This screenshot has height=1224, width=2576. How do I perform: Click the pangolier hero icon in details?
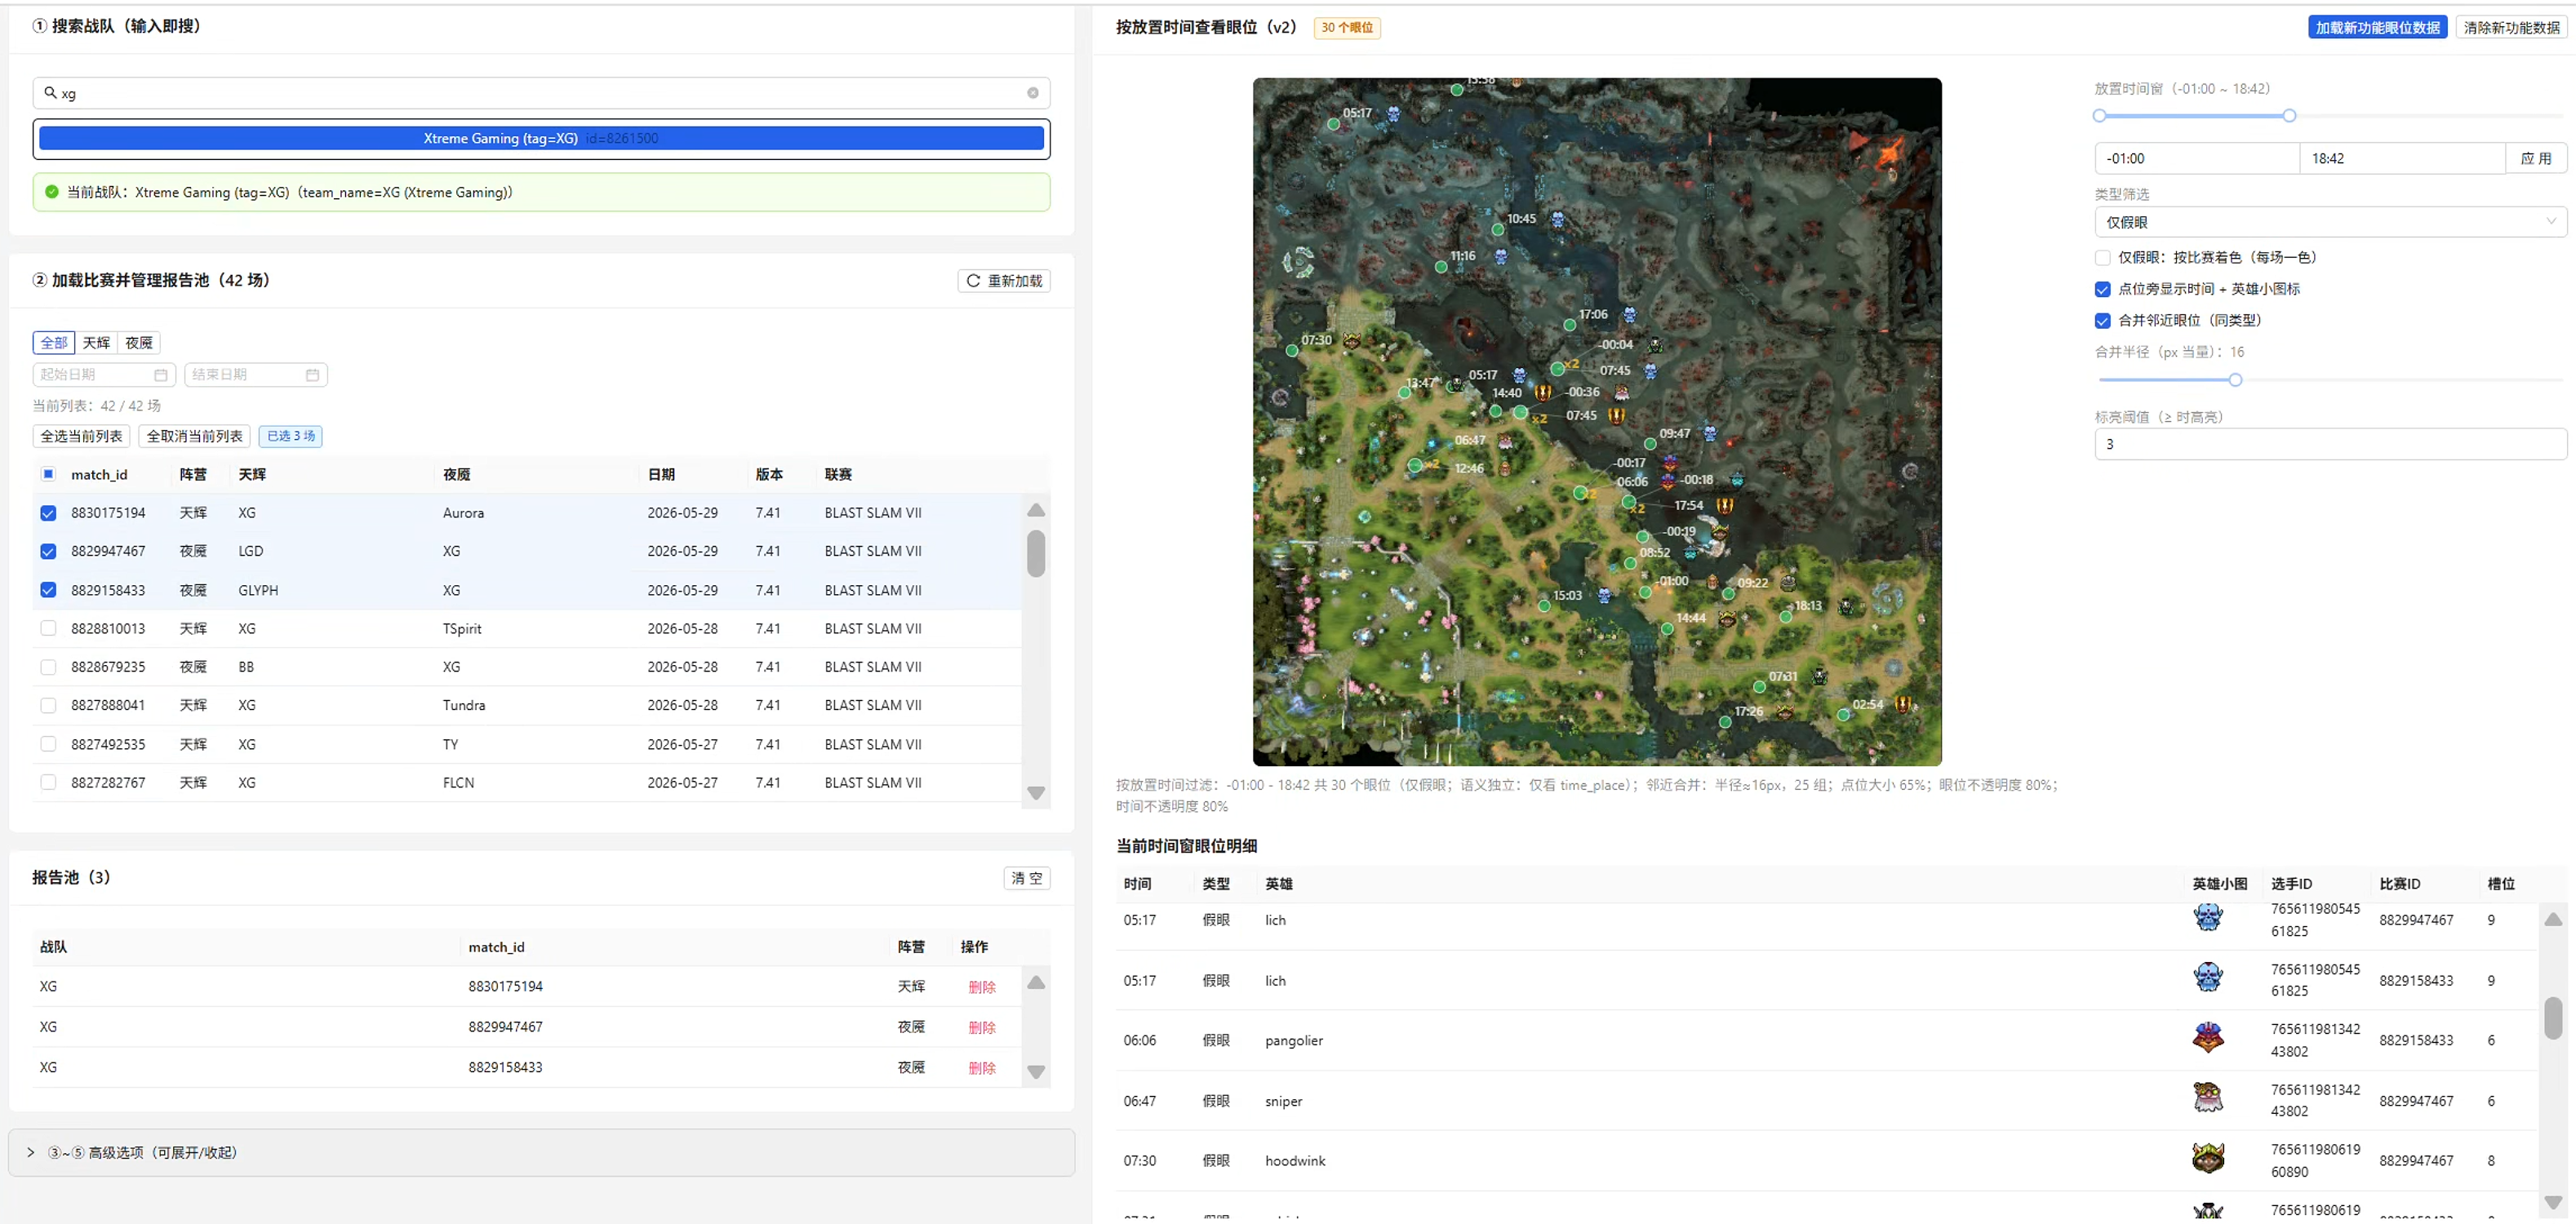(2207, 1037)
